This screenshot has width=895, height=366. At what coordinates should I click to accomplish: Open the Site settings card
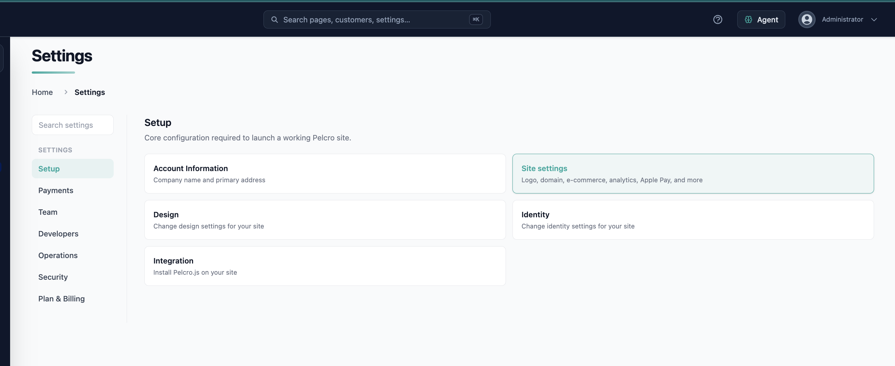point(693,174)
